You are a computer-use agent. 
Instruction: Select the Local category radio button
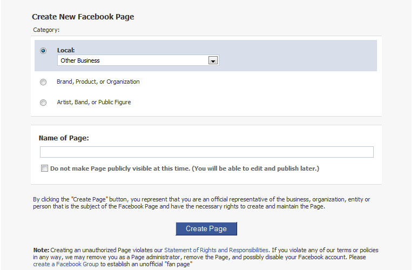coord(43,51)
